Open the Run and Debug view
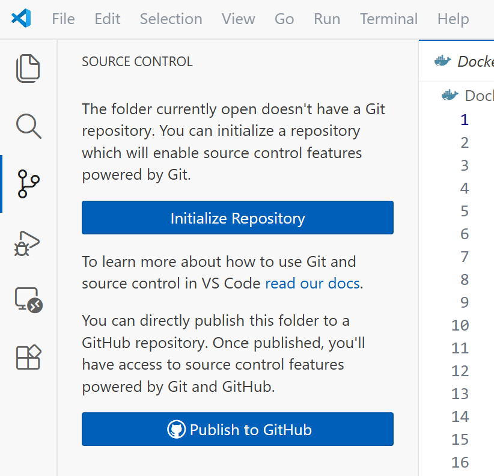 [x=28, y=243]
